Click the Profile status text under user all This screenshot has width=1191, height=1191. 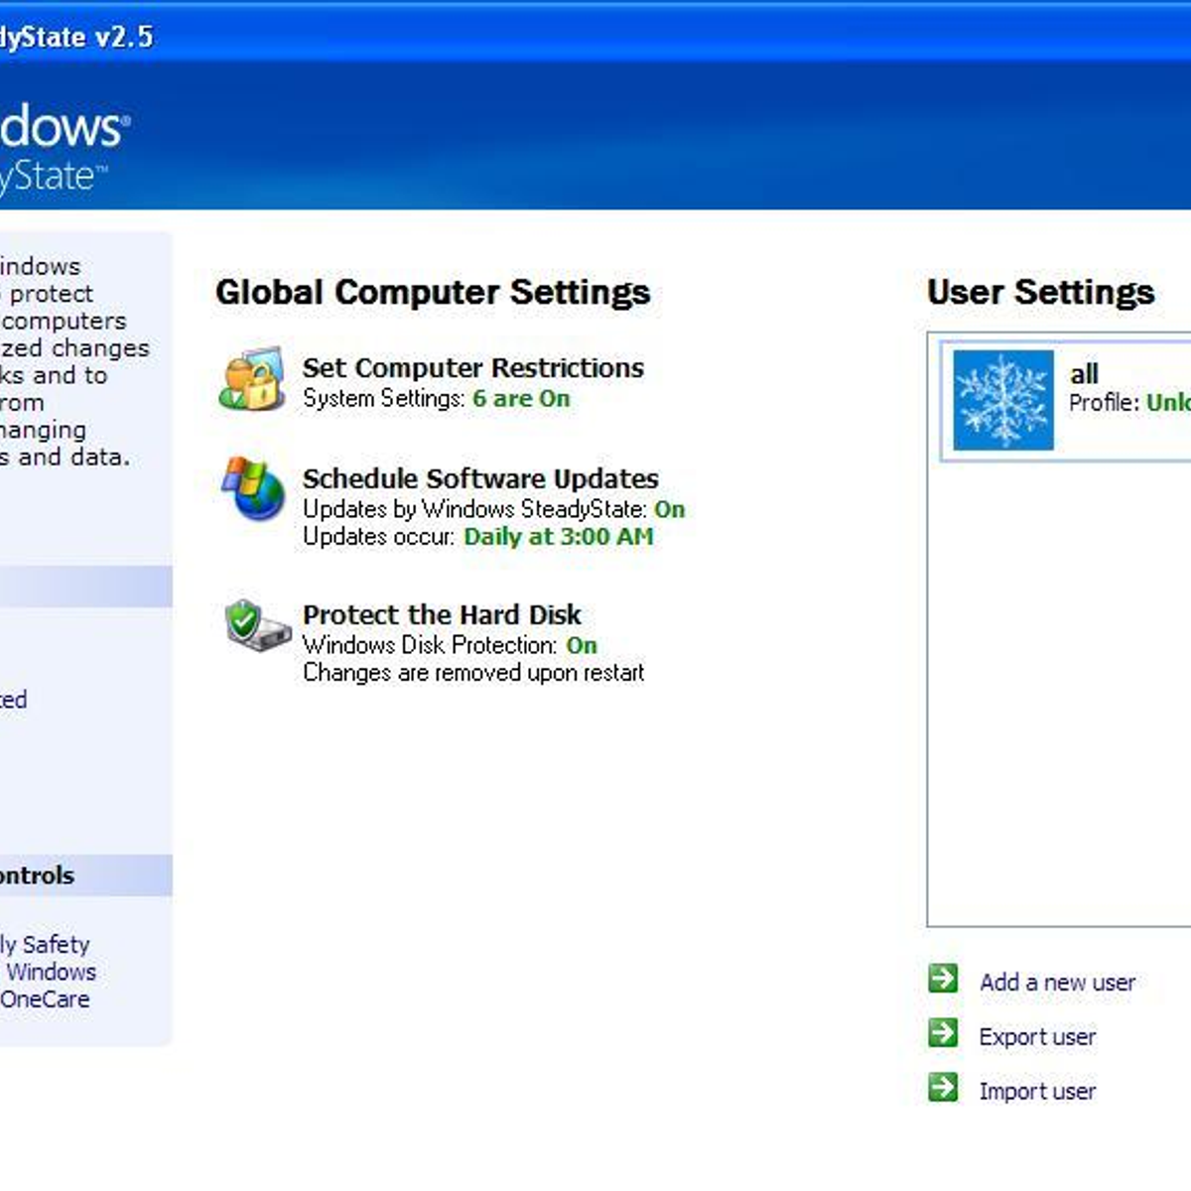(x=1128, y=403)
